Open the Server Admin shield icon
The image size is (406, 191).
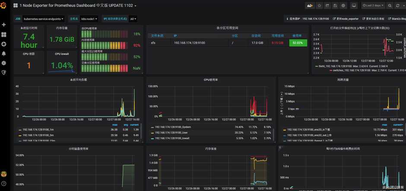(x=3, y=72)
